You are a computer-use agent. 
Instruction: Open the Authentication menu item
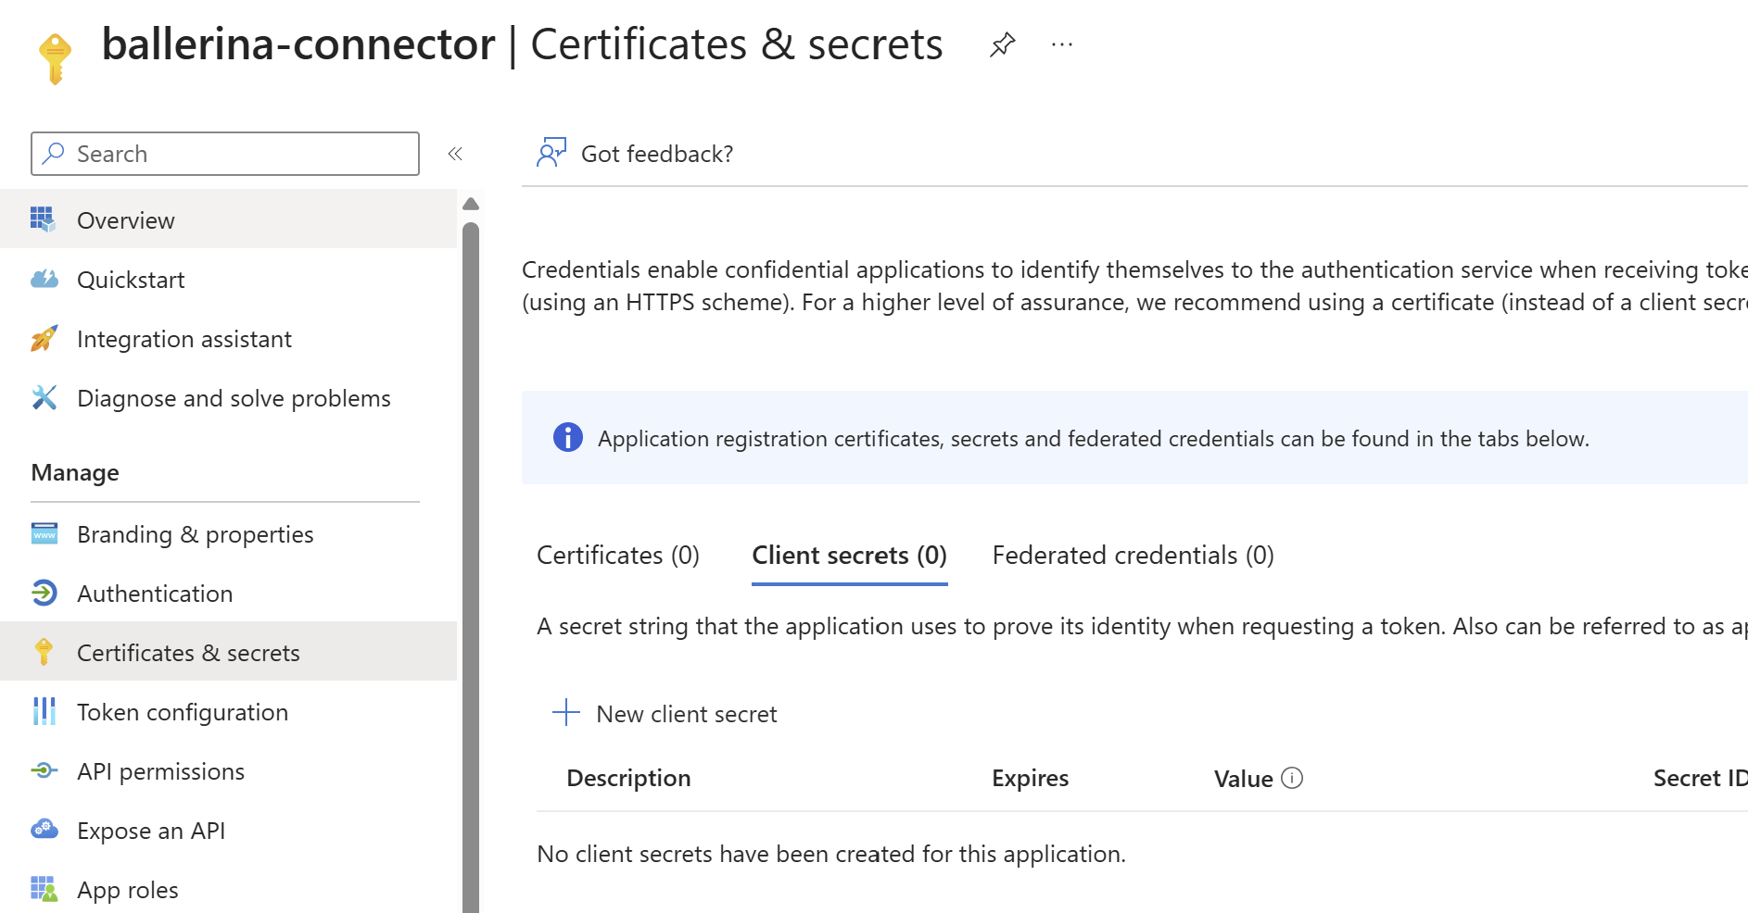(x=155, y=594)
